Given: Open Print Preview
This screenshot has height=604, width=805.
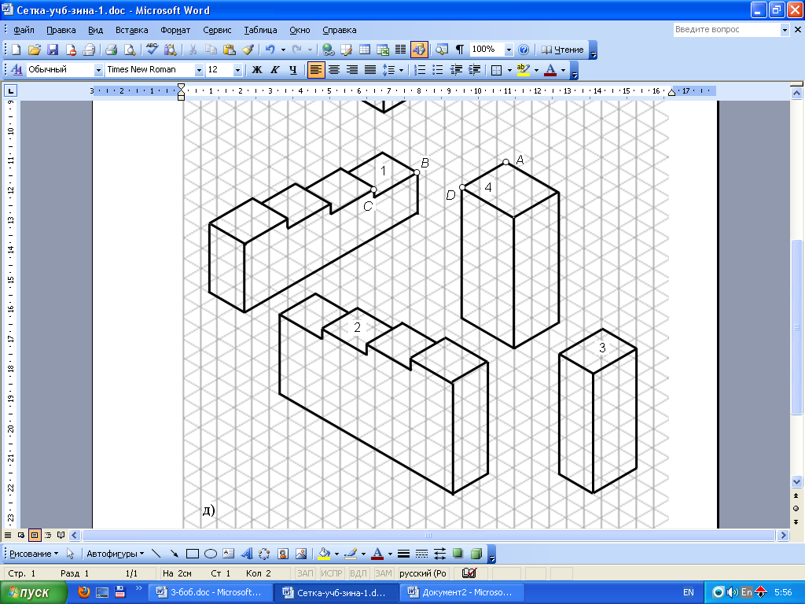Looking at the screenshot, I should (x=130, y=50).
